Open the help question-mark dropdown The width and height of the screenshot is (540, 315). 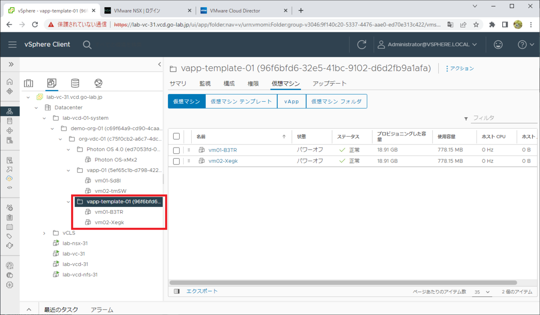tap(525, 45)
